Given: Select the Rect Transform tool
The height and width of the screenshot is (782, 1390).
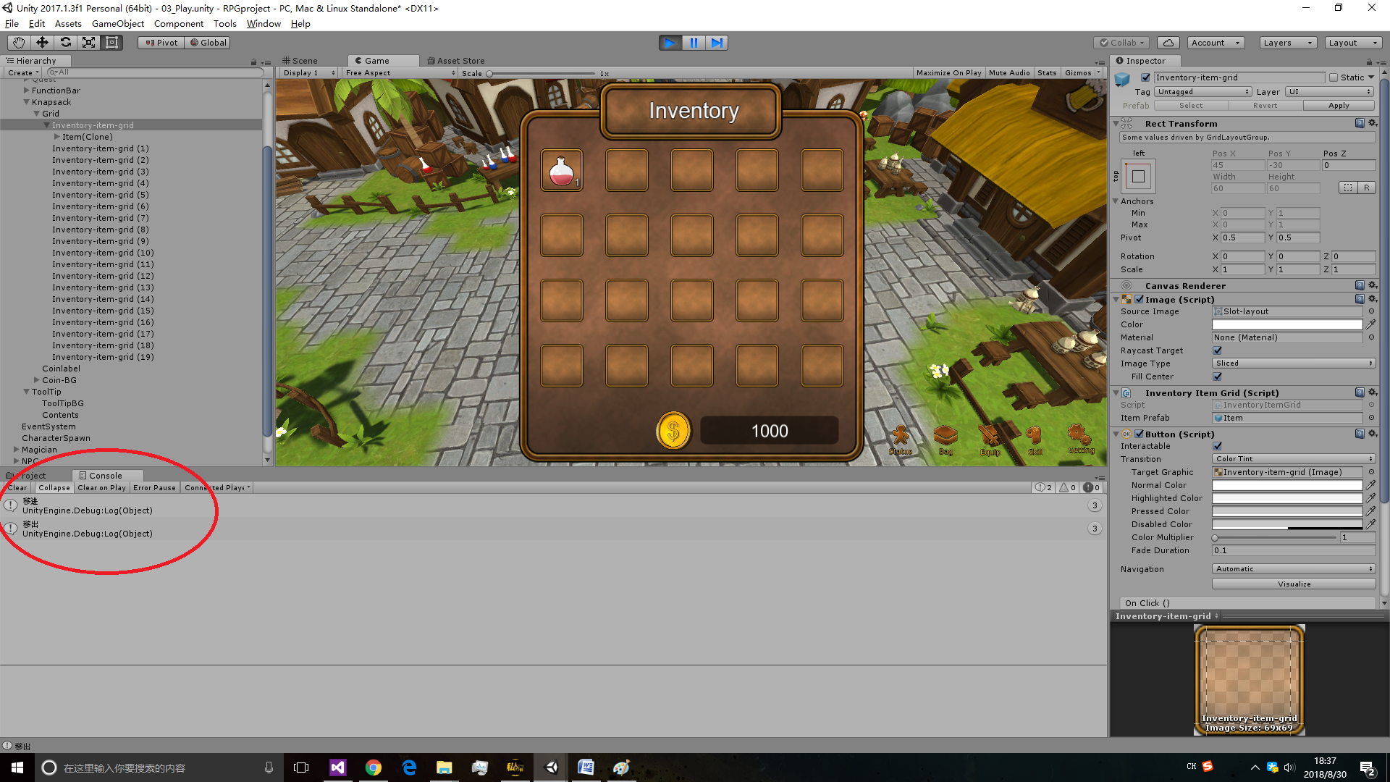Looking at the screenshot, I should [111, 43].
